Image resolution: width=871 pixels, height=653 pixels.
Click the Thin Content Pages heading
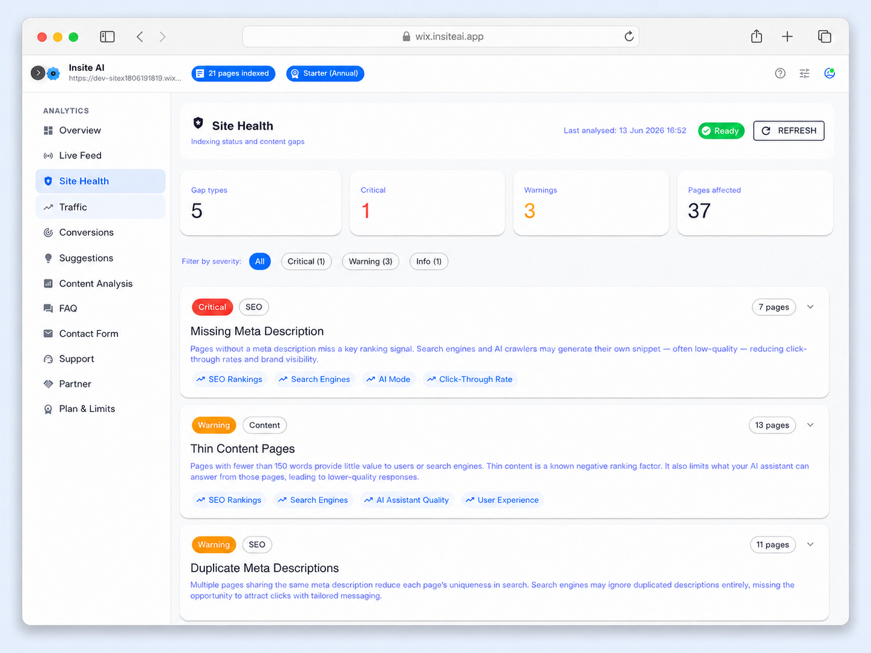[242, 449]
